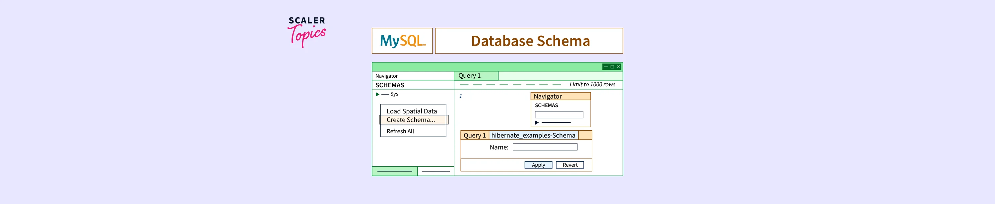
Task: Click the schema Name input field
Action: 545,147
